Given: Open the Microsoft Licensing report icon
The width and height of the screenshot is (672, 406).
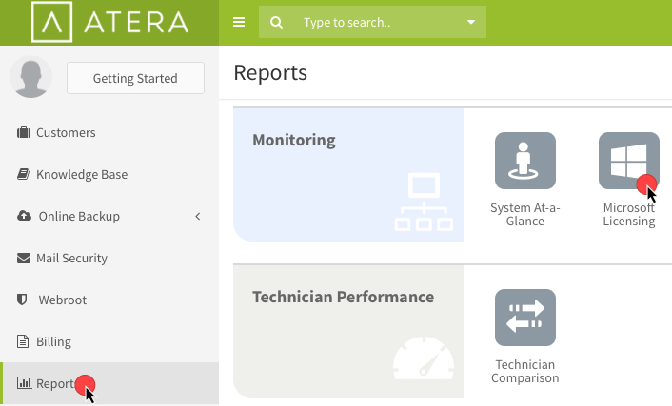Looking at the screenshot, I should click(x=629, y=161).
